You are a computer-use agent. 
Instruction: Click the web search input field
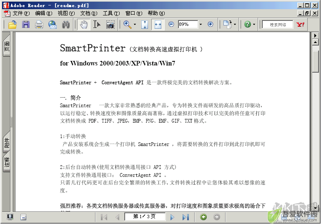[x=277, y=25]
